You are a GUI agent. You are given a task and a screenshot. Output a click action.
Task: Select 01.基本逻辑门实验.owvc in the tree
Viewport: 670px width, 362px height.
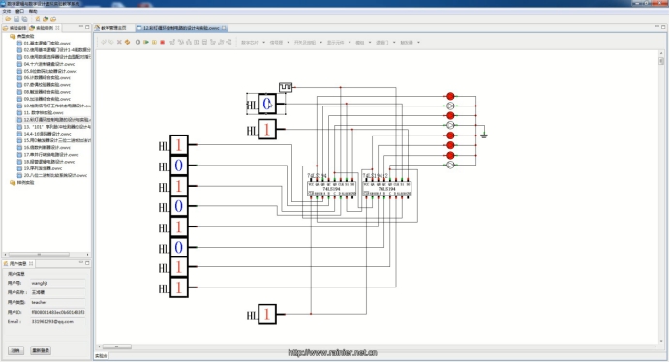pyautogui.click(x=46, y=44)
